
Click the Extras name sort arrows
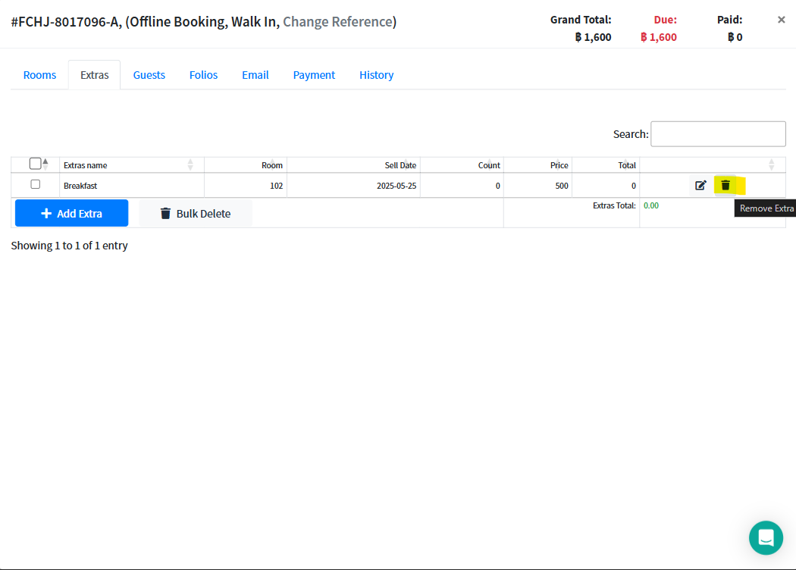click(190, 164)
